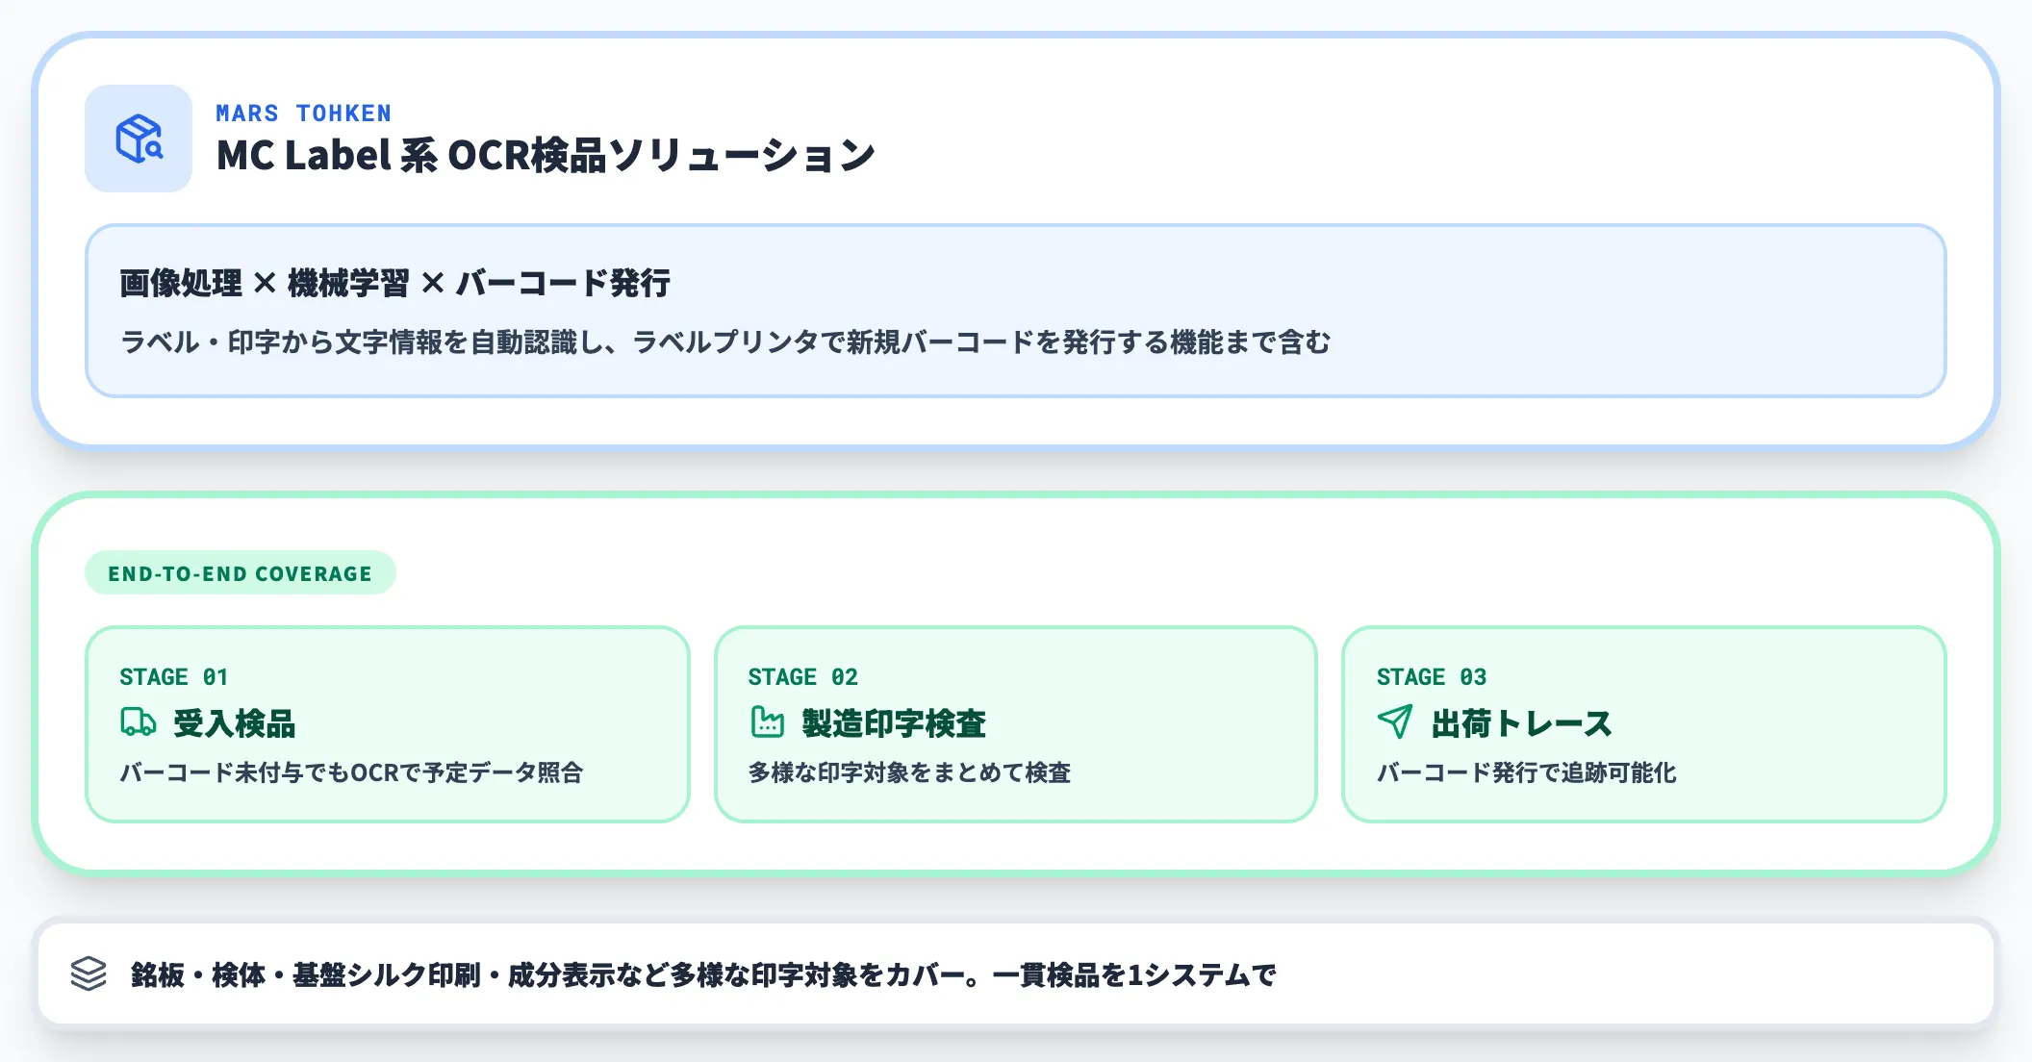2032x1062 pixels.
Task: Click the END-TO-END COVERAGE badge
Action: coord(240,573)
